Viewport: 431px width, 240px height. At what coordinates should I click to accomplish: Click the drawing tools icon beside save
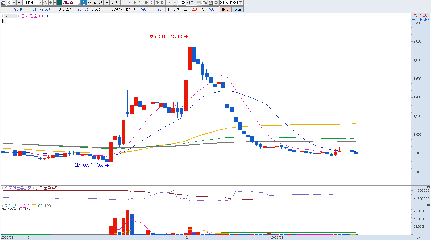point(205,3)
